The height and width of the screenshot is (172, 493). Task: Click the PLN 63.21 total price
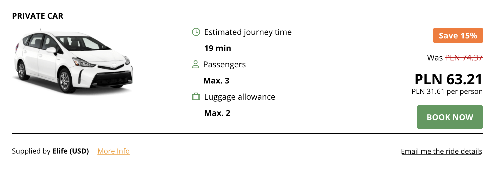(448, 79)
